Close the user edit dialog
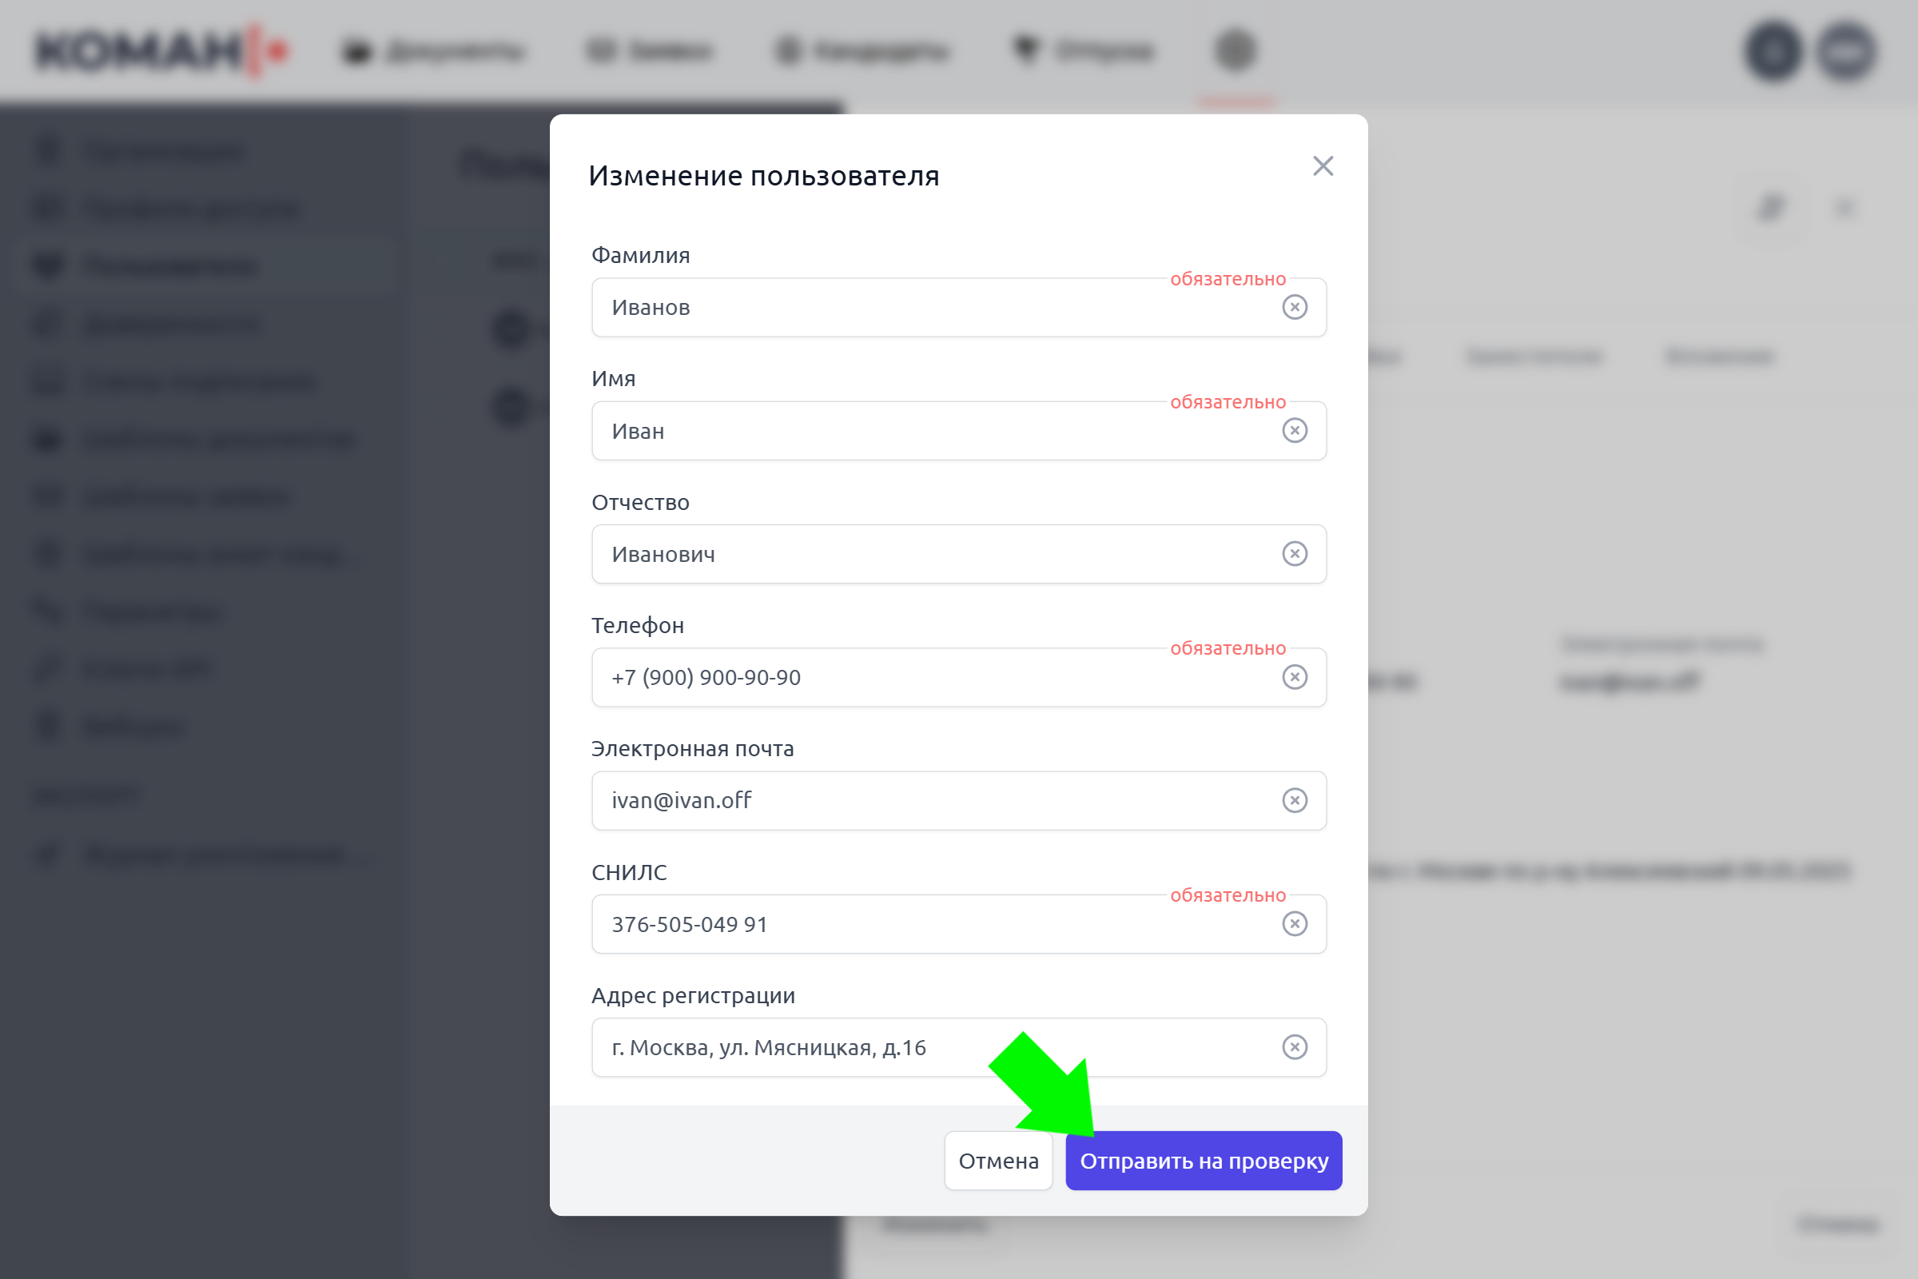The height and width of the screenshot is (1279, 1918). pos(1323,166)
